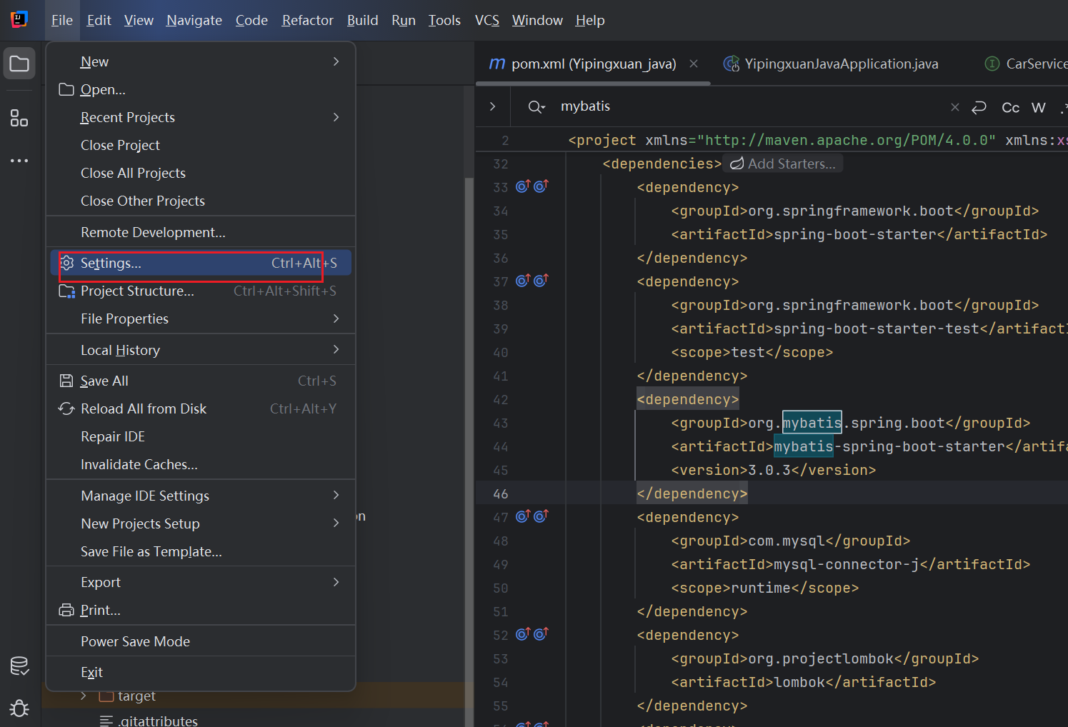Image resolution: width=1068 pixels, height=727 pixels.
Task: Toggle Match Case (Cc) search option
Action: click(x=1010, y=107)
